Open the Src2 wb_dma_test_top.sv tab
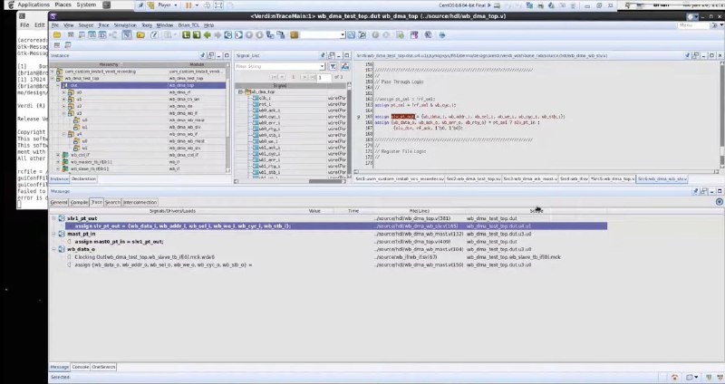 pyautogui.click(x=473, y=178)
